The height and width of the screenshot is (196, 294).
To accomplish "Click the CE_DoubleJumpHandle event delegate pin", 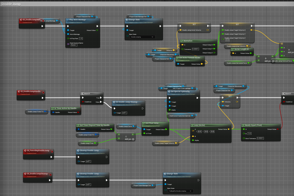I will (43, 92).
